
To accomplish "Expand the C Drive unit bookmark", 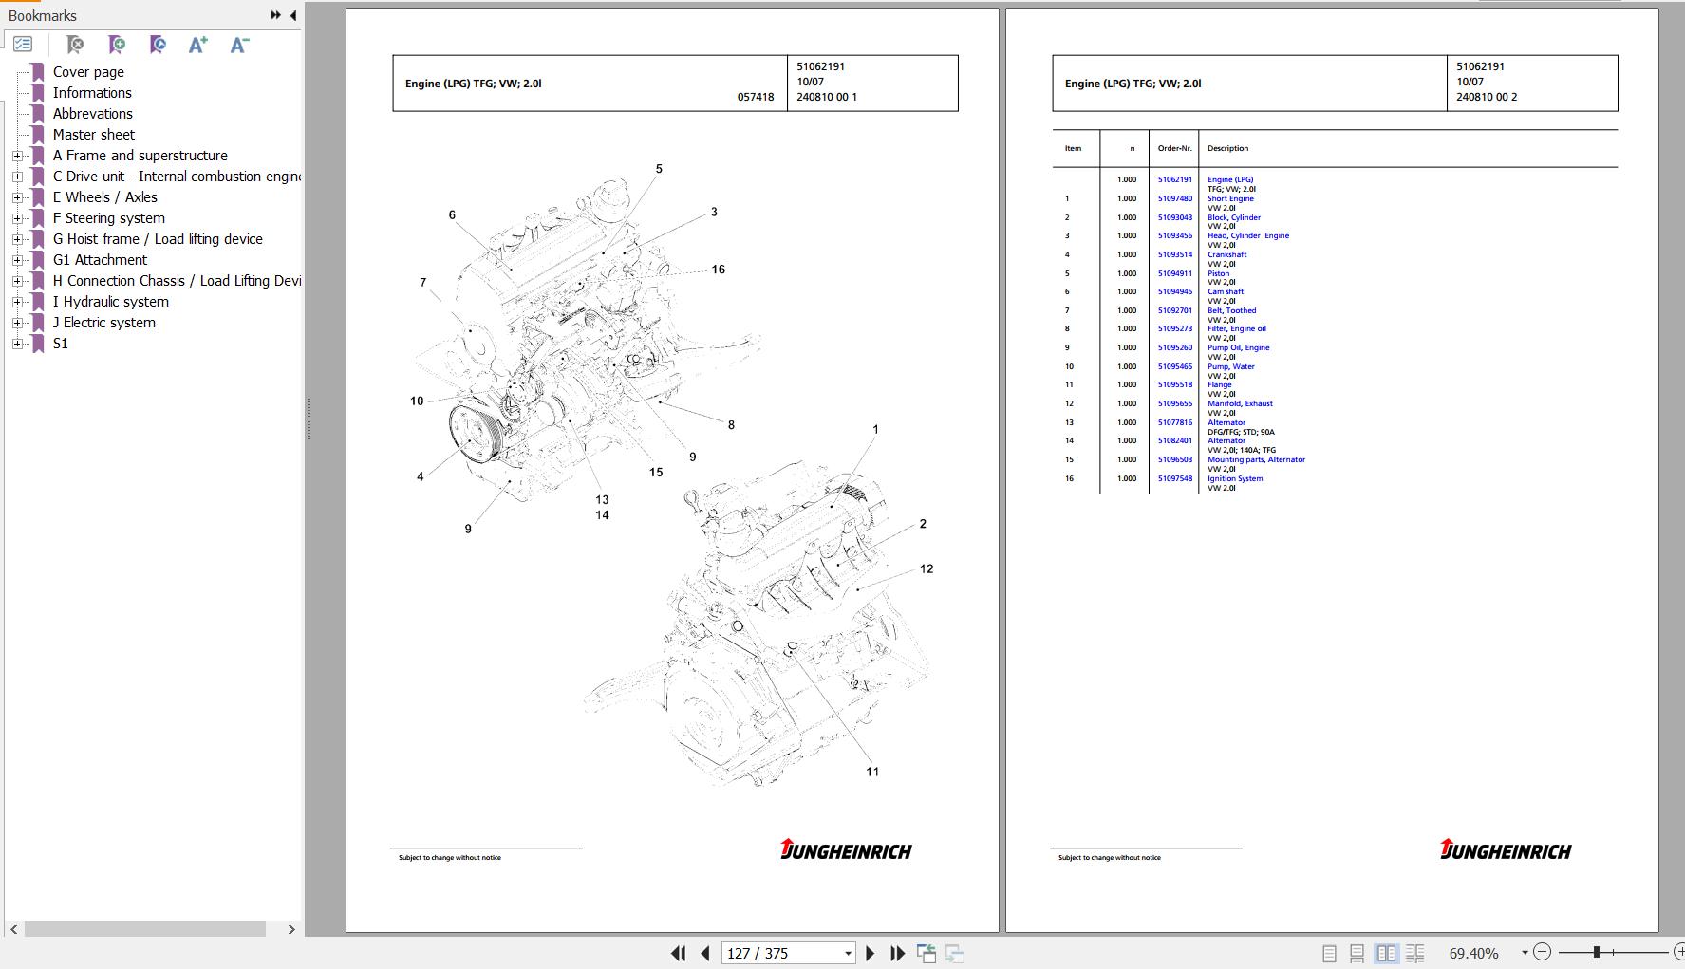I will 17,177.
